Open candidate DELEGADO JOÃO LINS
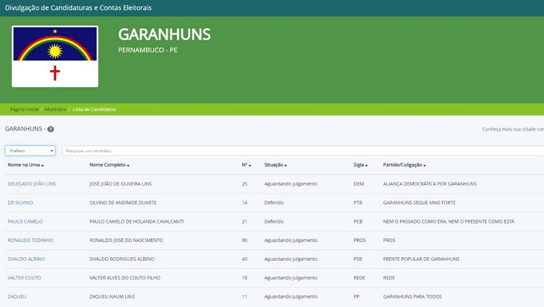Screen dimensions: 544x307 31,184
